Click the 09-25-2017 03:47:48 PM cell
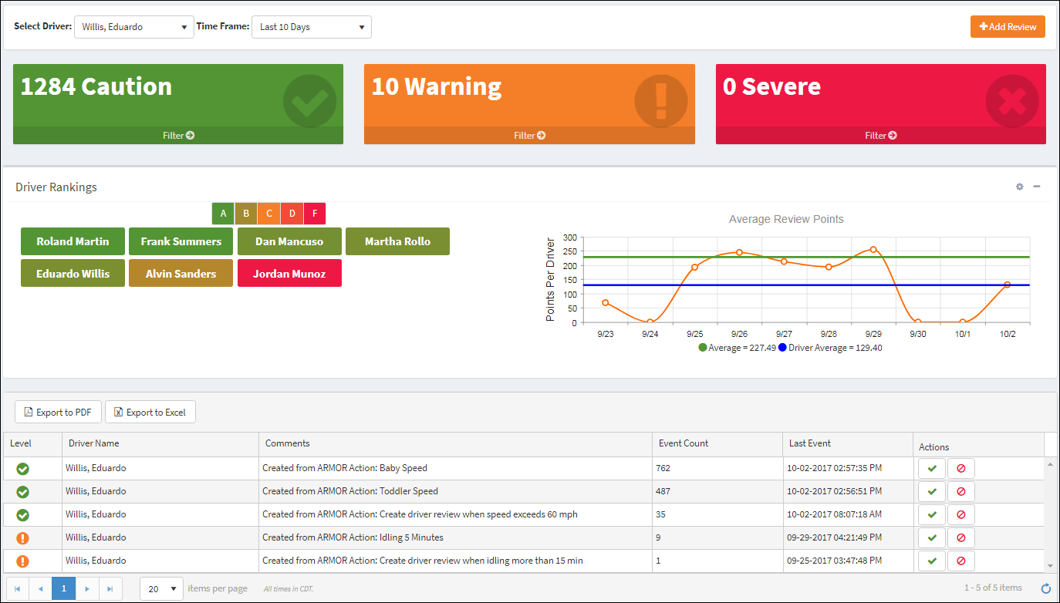Viewport: 1060px width, 603px height. click(x=848, y=561)
